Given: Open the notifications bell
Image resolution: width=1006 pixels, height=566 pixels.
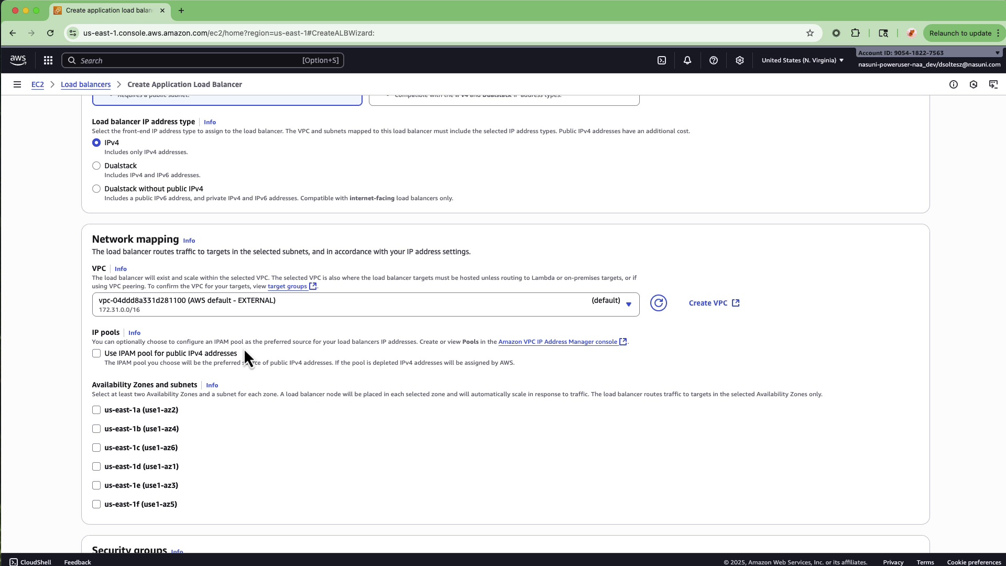Looking at the screenshot, I should tap(687, 60).
